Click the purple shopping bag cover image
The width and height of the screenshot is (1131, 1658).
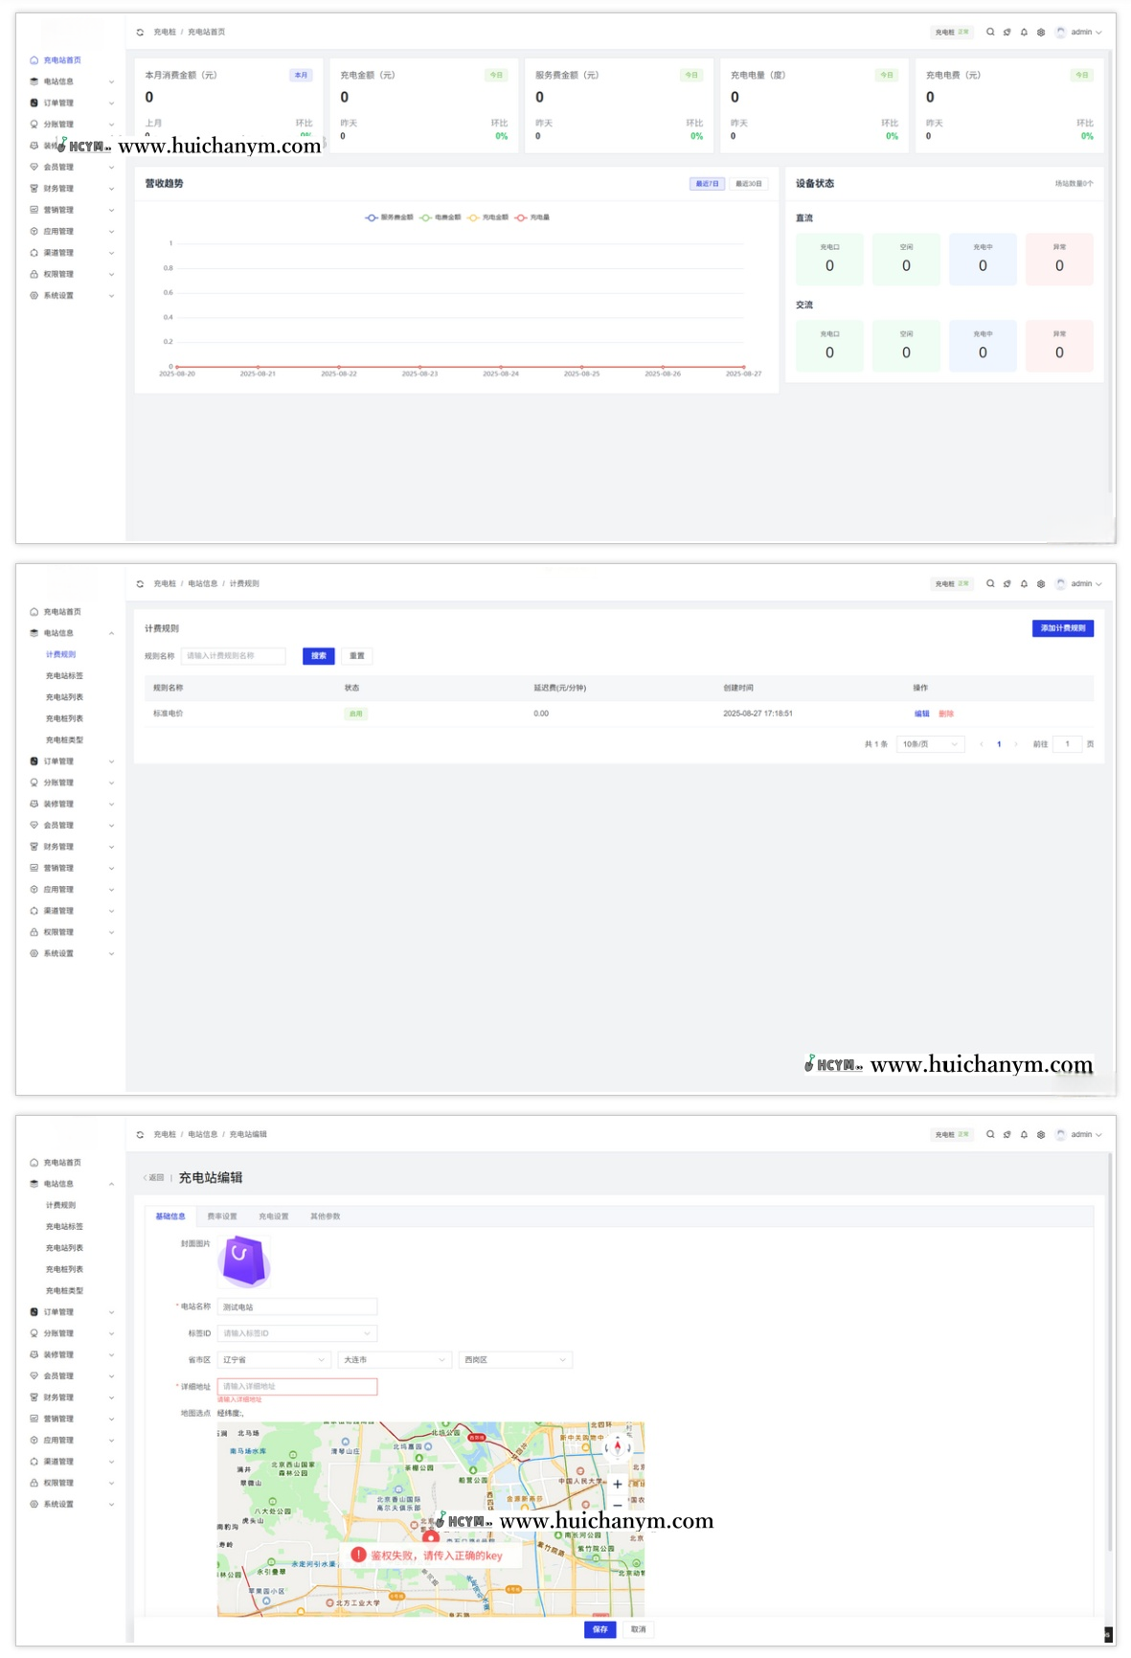point(244,1260)
